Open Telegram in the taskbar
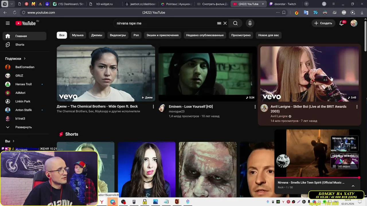This screenshot has height=206, width=367. pyautogui.click(x=113, y=202)
